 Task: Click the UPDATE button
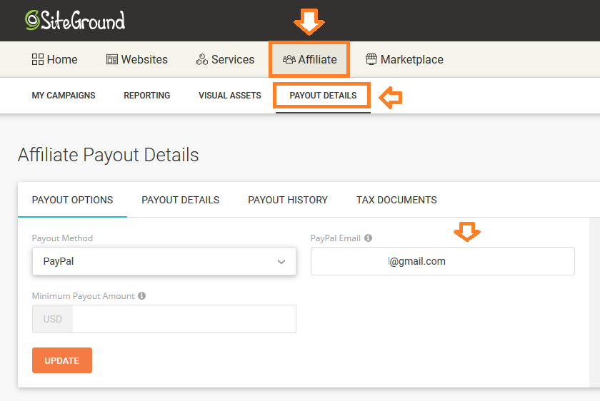62,360
